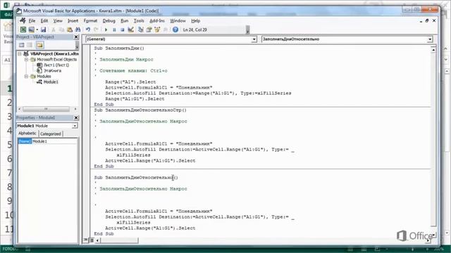Click the code window scroll up arrow
The width and height of the screenshot is (451, 253).
point(433,50)
